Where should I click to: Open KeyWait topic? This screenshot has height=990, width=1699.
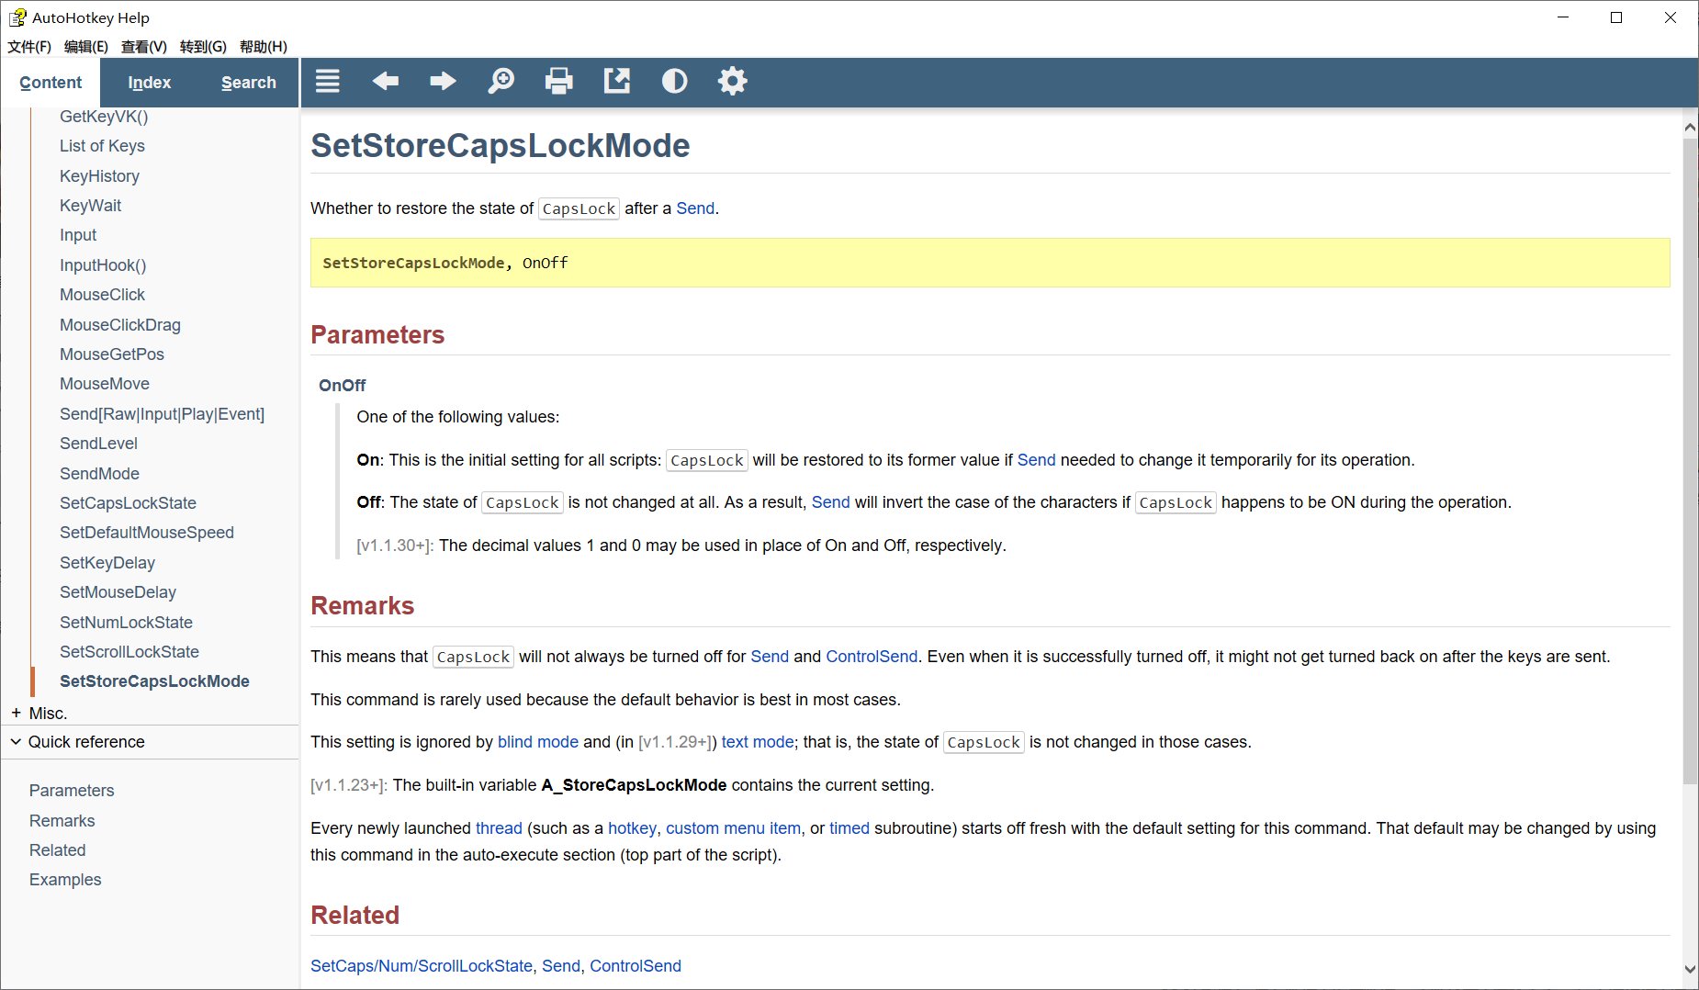point(90,206)
